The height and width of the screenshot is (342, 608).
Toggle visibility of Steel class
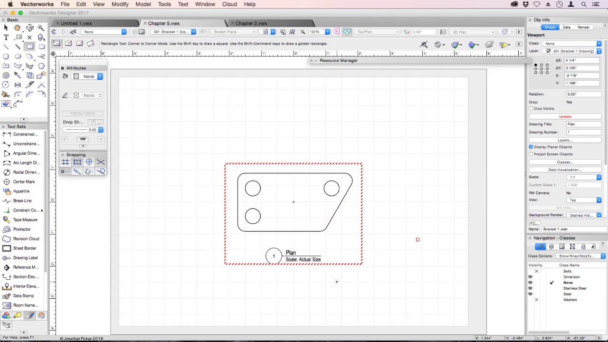(x=531, y=294)
